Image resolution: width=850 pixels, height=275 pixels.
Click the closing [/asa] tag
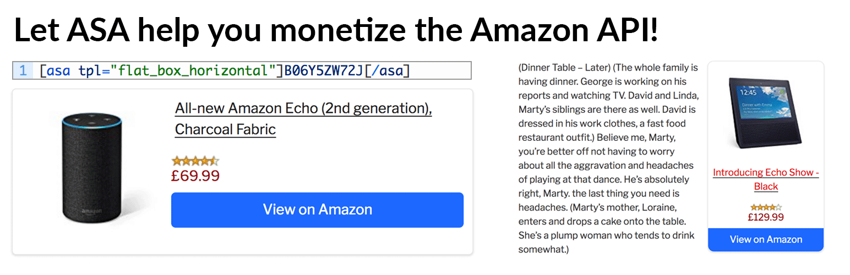point(388,70)
